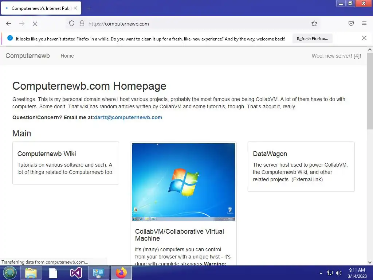Bookmark this page with the star icon

pos(314,23)
